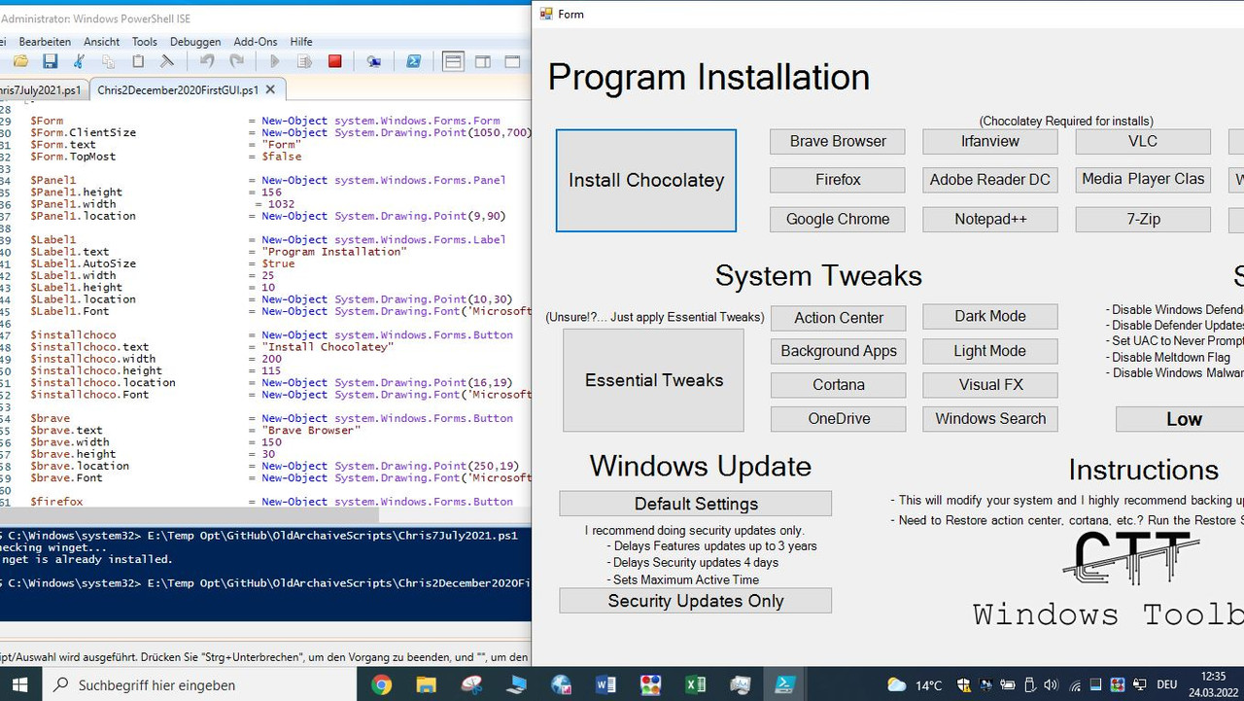Click the $installchoco.text line in the script
This screenshot has height=701, width=1244.
click(212, 347)
